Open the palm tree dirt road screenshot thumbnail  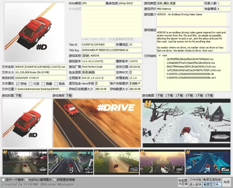(x=116, y=162)
